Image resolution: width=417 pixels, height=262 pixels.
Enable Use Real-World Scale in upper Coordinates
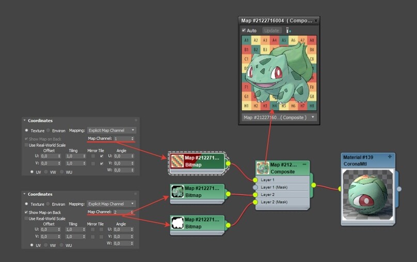26,145
